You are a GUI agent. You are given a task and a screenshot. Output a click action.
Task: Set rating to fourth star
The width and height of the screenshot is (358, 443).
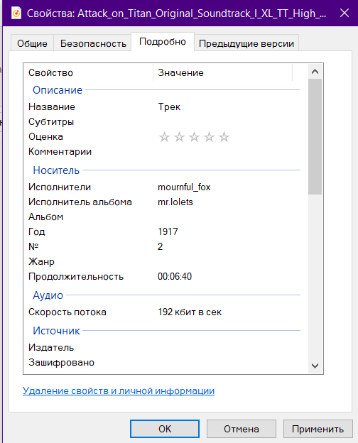(x=209, y=137)
